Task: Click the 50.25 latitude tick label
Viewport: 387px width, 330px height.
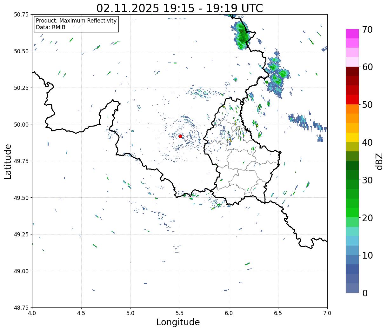Action: click(21, 88)
